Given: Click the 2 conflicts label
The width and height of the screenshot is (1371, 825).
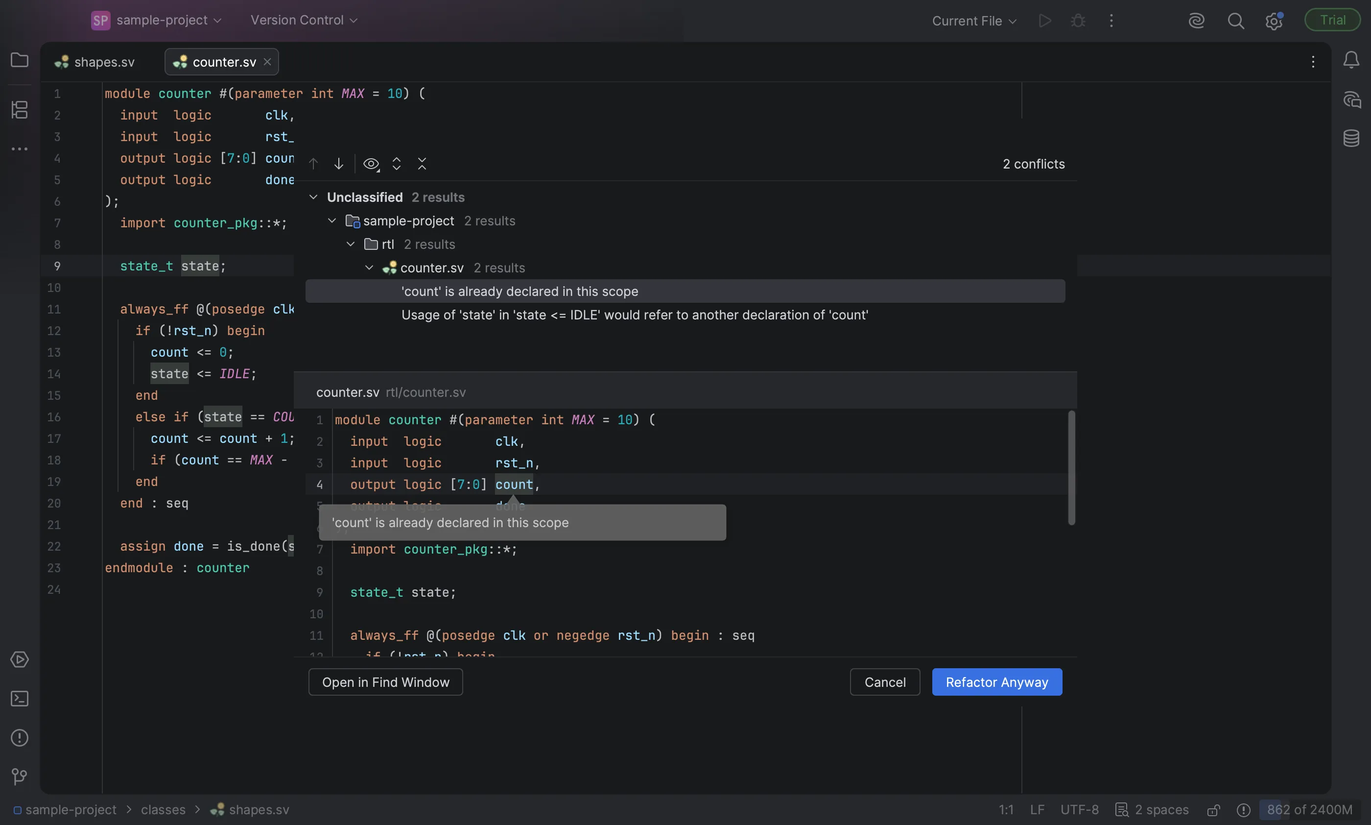Looking at the screenshot, I should tap(1034, 164).
